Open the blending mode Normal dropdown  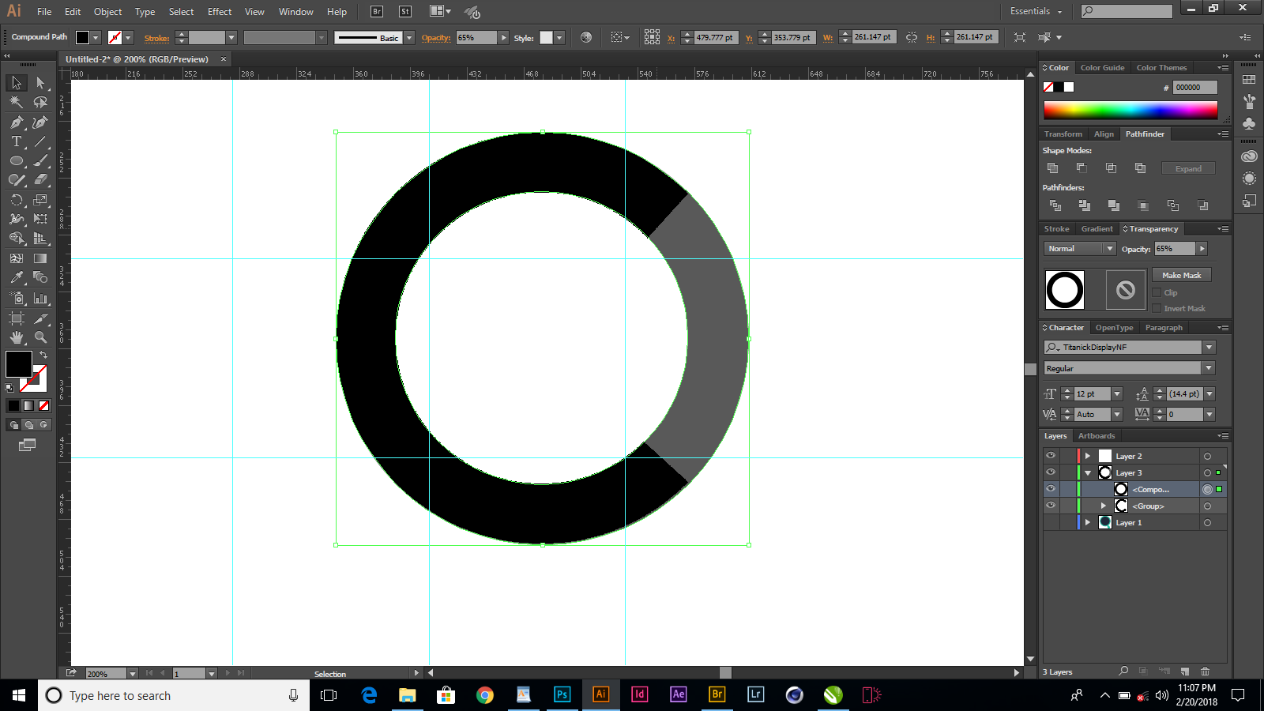[x=1080, y=249]
